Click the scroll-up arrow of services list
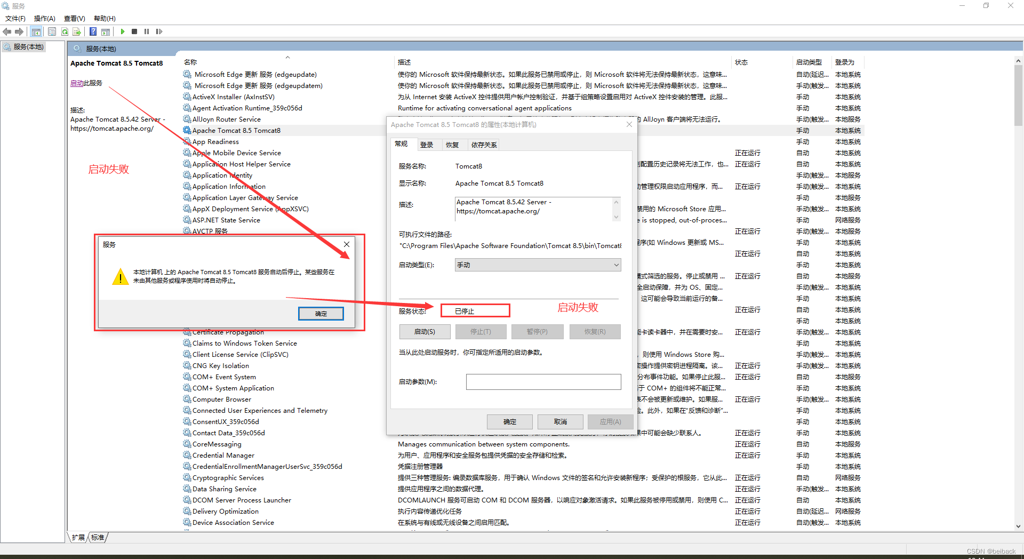 point(1018,61)
